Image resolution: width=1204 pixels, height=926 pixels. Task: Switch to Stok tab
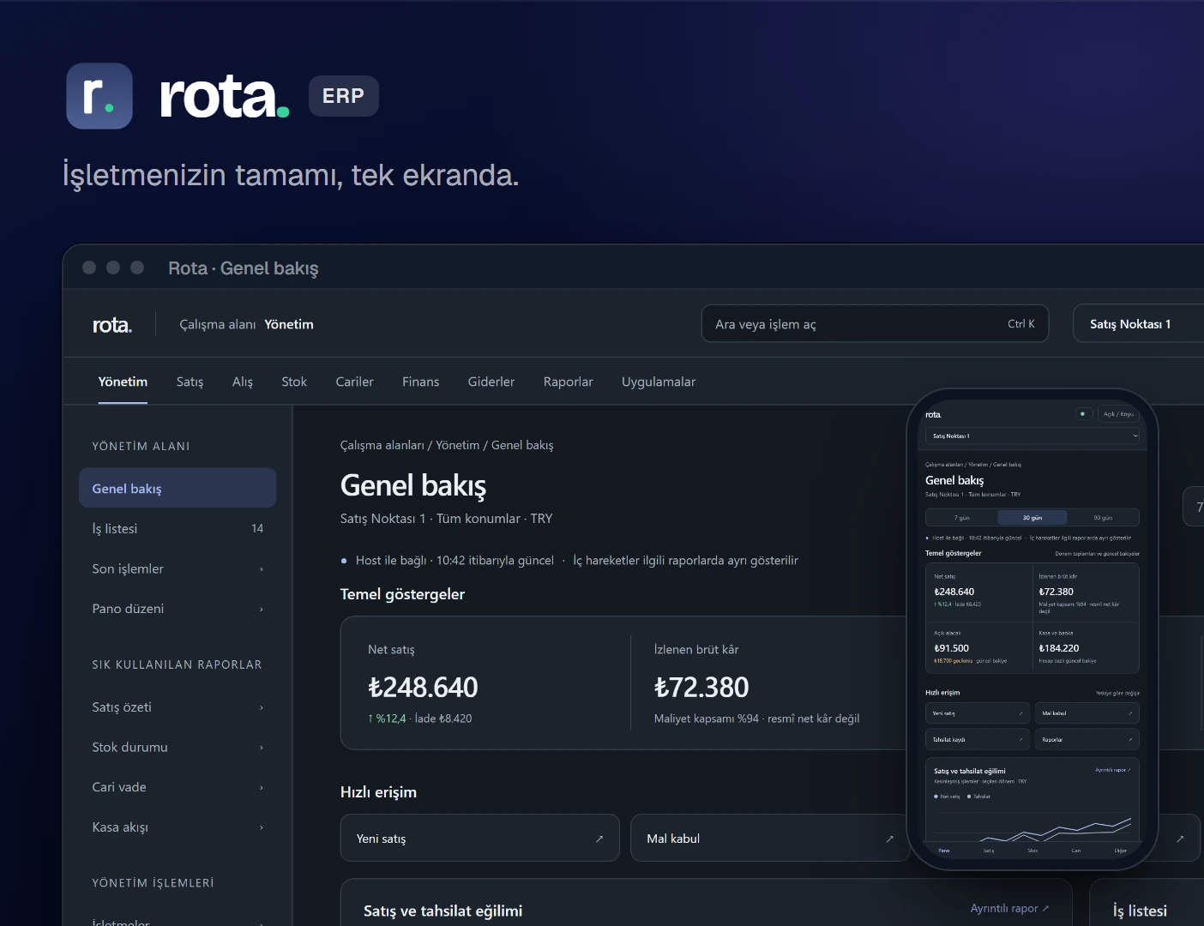(x=294, y=382)
